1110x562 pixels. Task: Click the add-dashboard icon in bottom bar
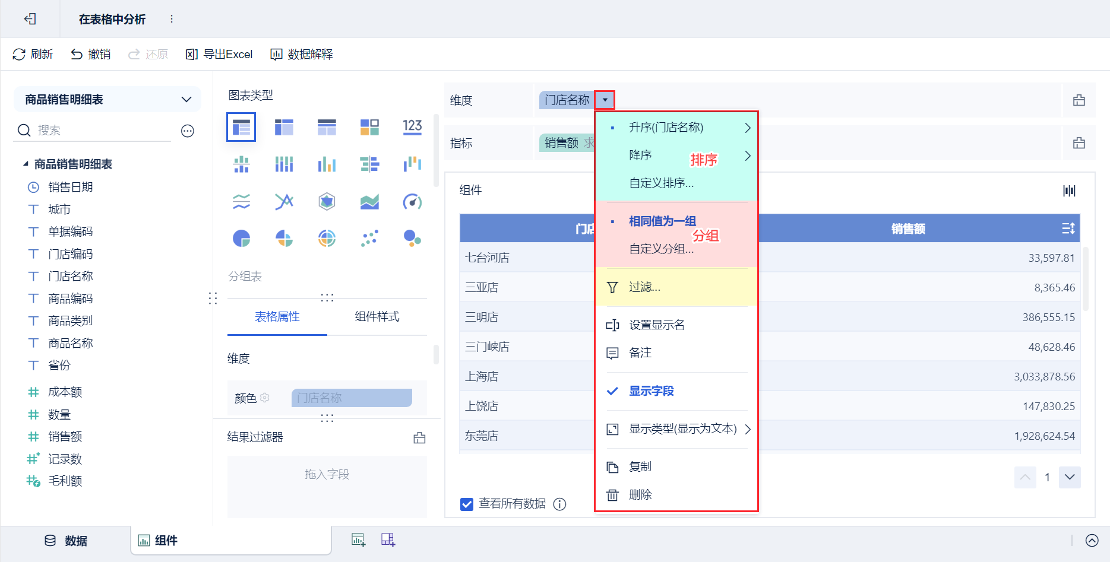point(388,540)
